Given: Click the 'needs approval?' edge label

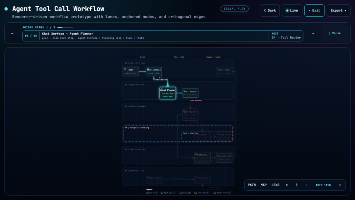Looking at the screenshot, I should [x=196, y=100].
